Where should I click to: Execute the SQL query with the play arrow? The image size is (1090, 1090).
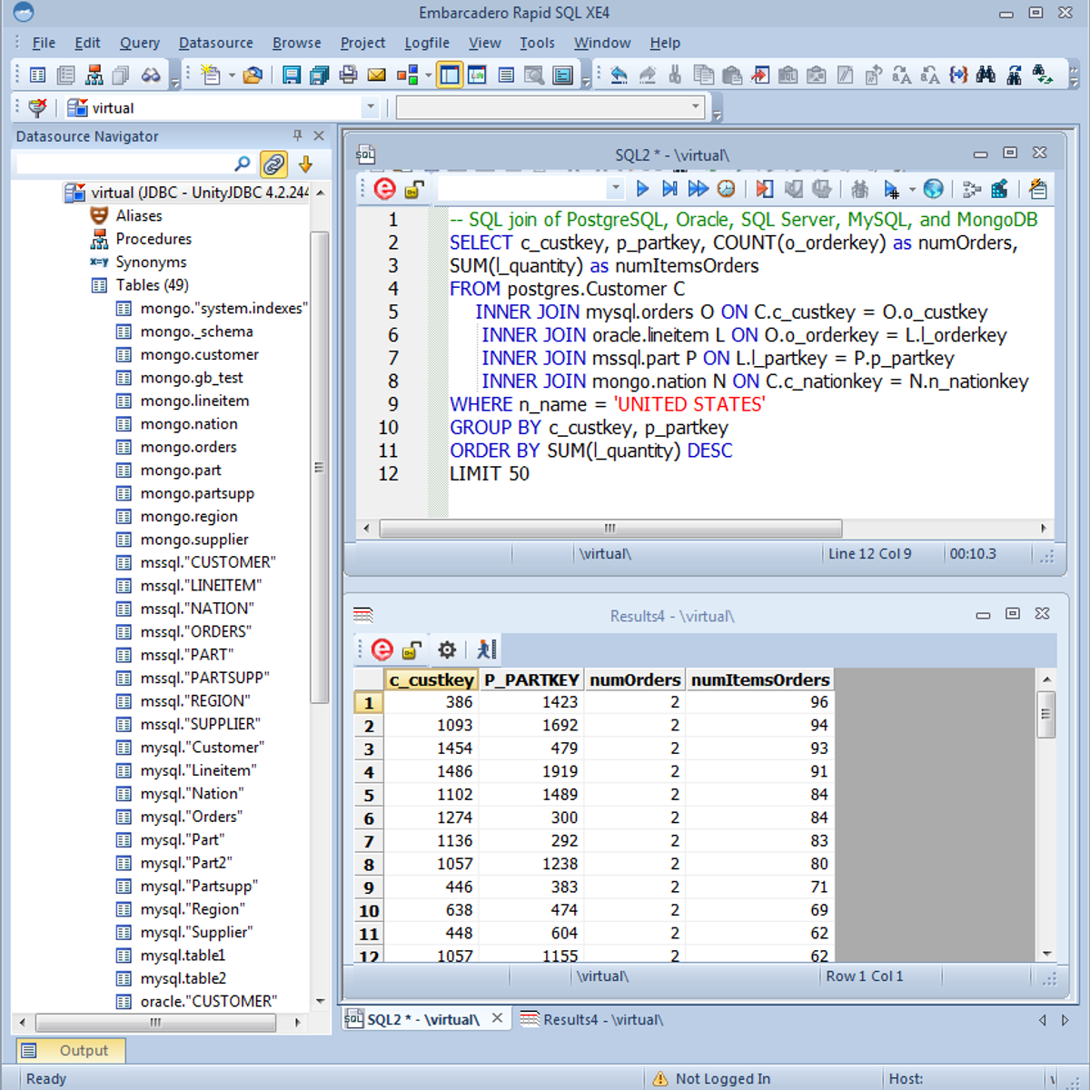642,188
